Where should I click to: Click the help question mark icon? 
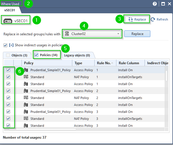pos(155,4)
